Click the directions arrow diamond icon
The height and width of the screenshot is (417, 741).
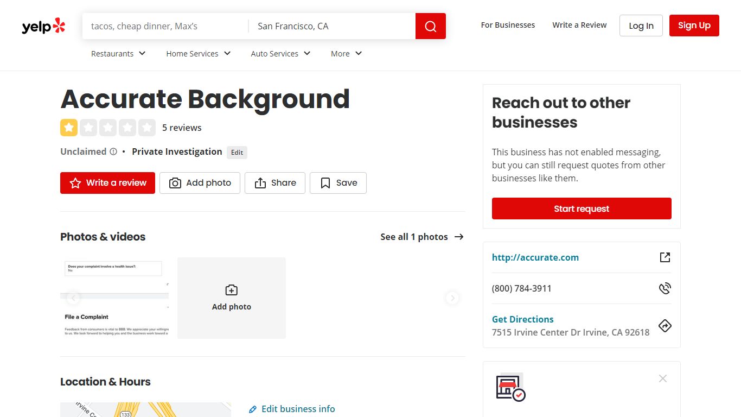pyautogui.click(x=665, y=326)
